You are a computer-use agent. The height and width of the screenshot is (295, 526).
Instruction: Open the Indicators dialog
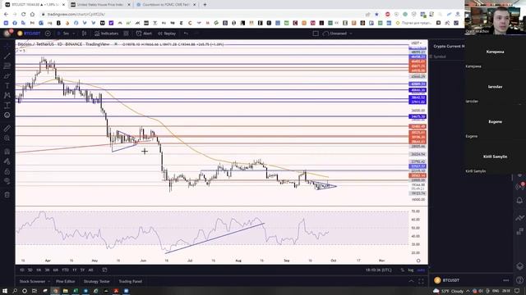[106, 34]
